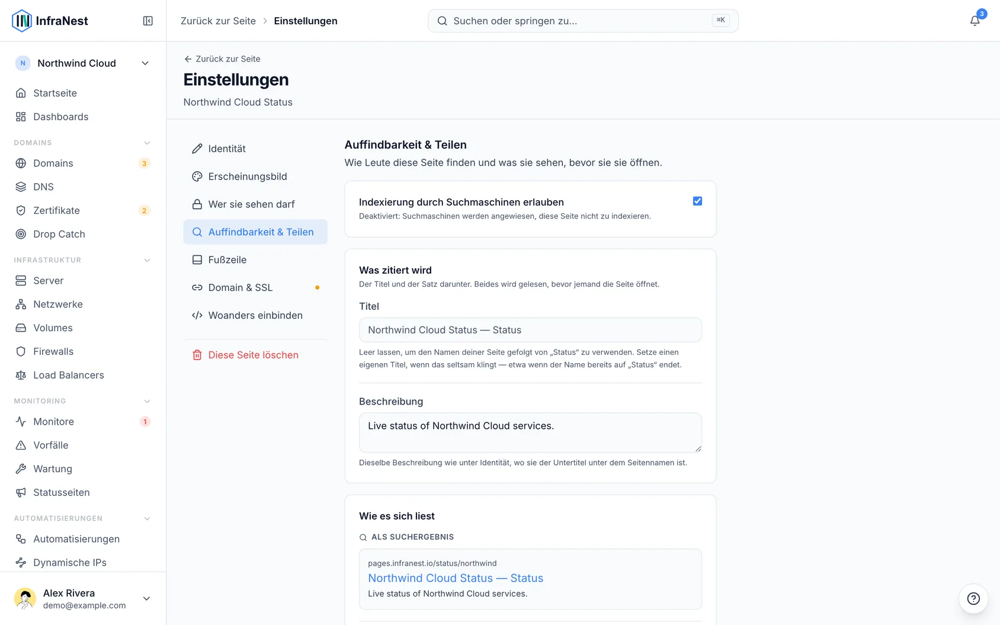Open the help question mark button
Image resolution: width=1000 pixels, height=625 pixels.
point(973,598)
